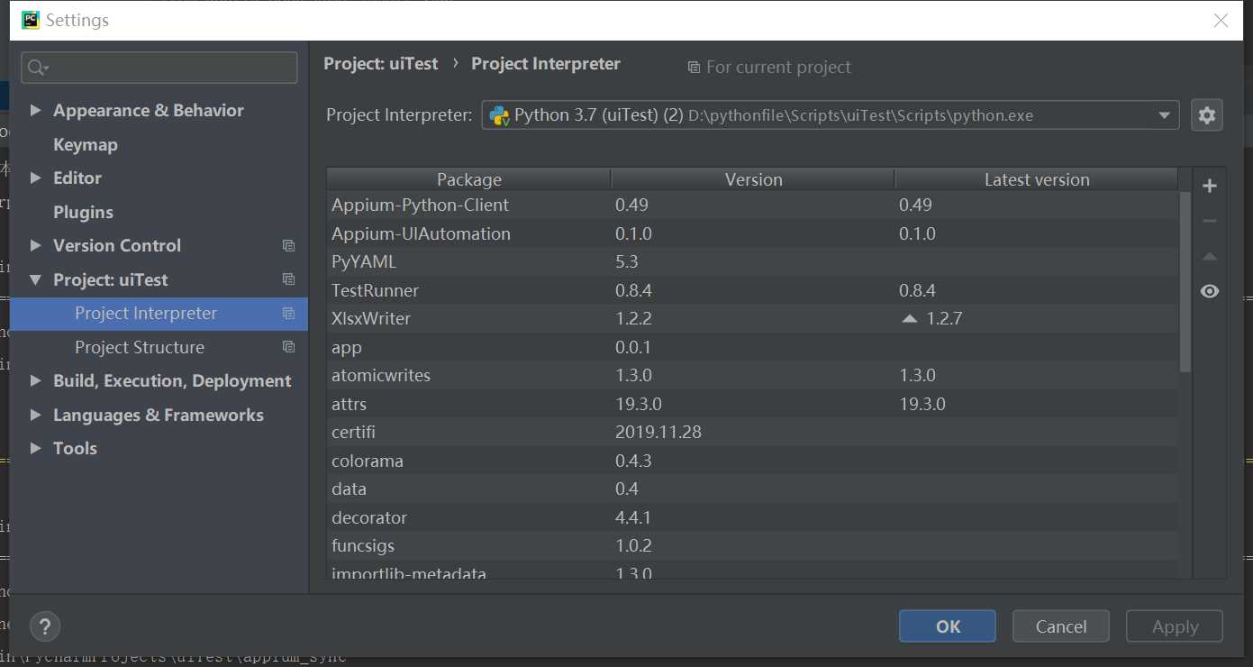Select the PyYAML package row
Viewport: 1253px width, 667px height.
[x=753, y=261]
